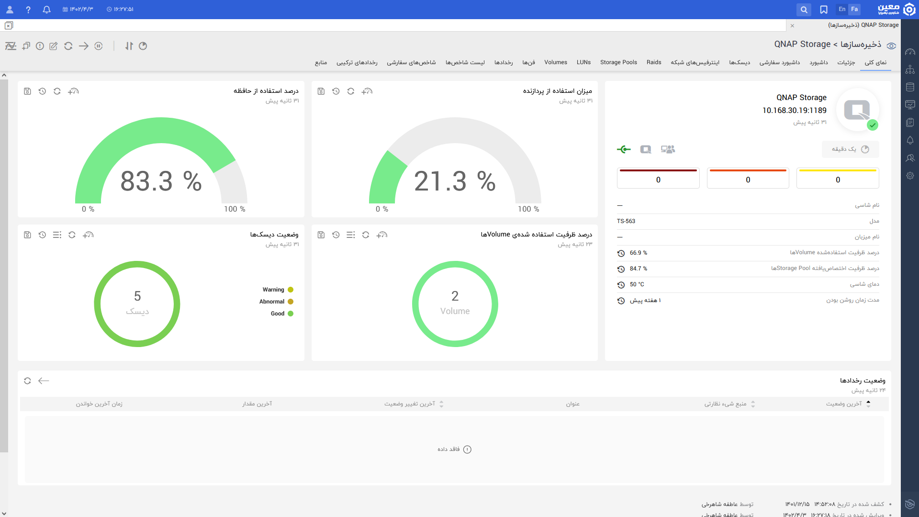
Task: Click the yellow alarm counter box
Action: pyautogui.click(x=838, y=178)
